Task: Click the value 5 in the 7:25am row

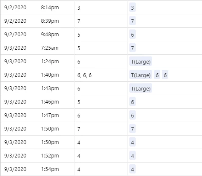Action: pyautogui.click(x=79, y=48)
